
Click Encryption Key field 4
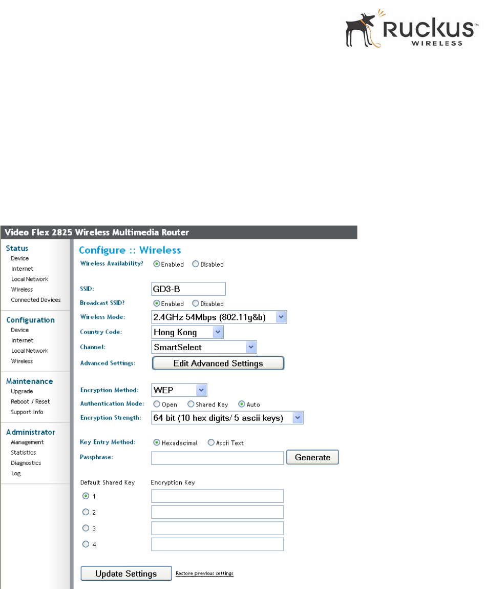tap(217, 544)
